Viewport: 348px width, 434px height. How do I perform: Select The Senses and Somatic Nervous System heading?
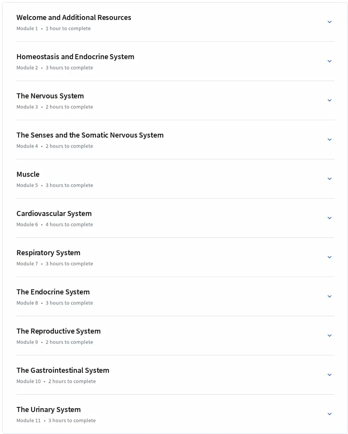[90, 135]
